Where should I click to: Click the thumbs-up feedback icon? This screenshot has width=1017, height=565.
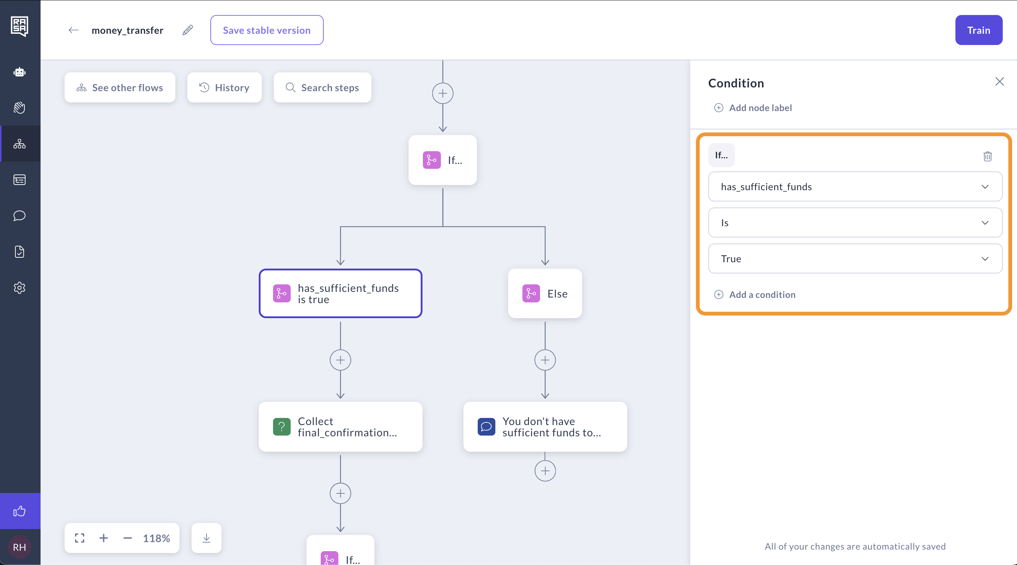[20, 511]
